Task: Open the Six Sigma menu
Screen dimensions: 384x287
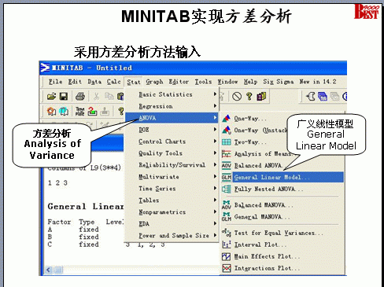Action: point(279,82)
